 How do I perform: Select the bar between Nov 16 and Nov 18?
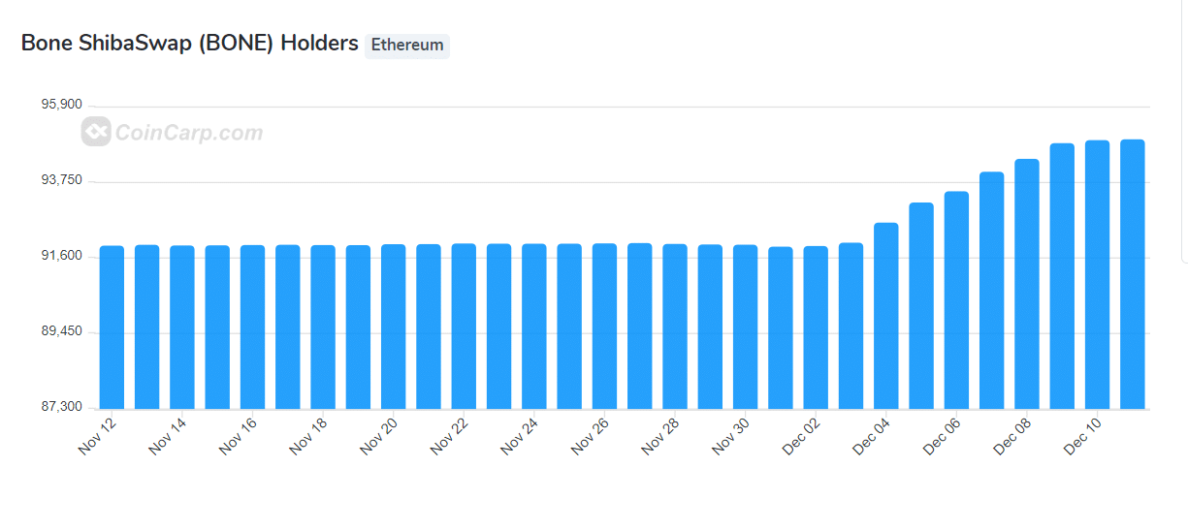coord(287,327)
